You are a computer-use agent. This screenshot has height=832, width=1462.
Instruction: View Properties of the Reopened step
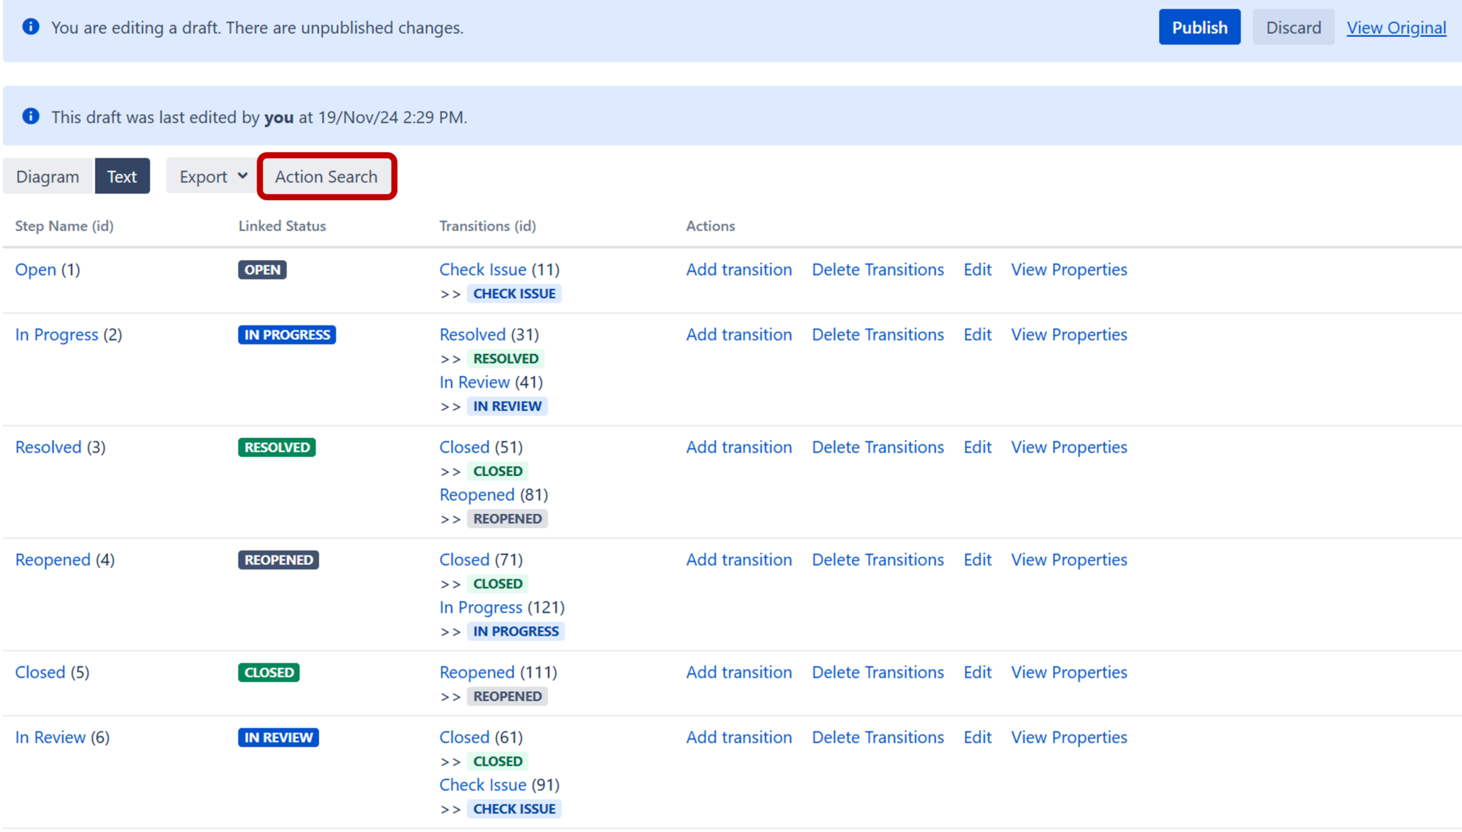1068,559
